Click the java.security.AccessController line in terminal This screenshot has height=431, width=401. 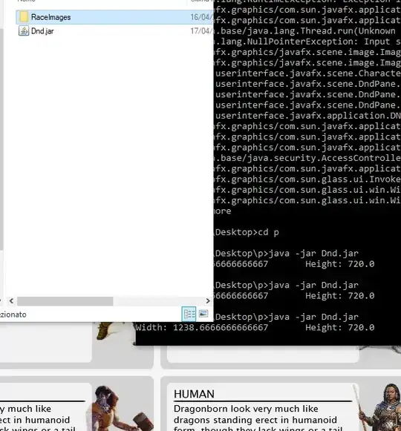pos(307,158)
